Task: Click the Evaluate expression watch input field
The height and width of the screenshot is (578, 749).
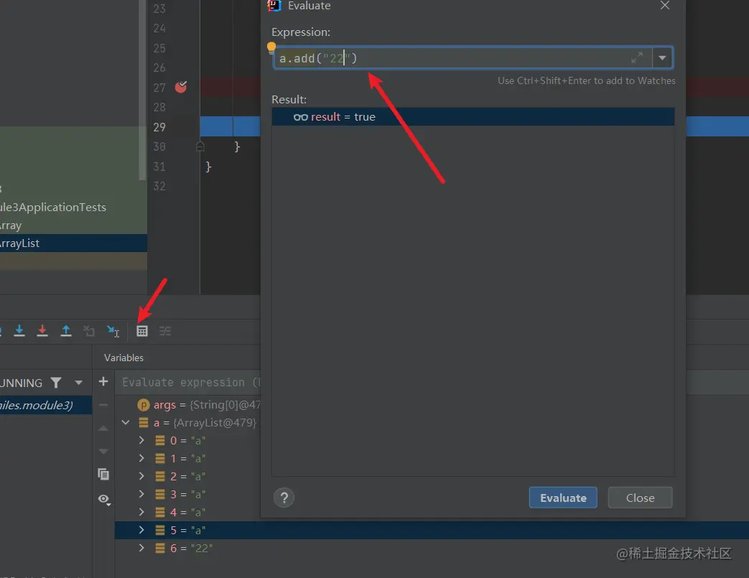Action: point(189,382)
